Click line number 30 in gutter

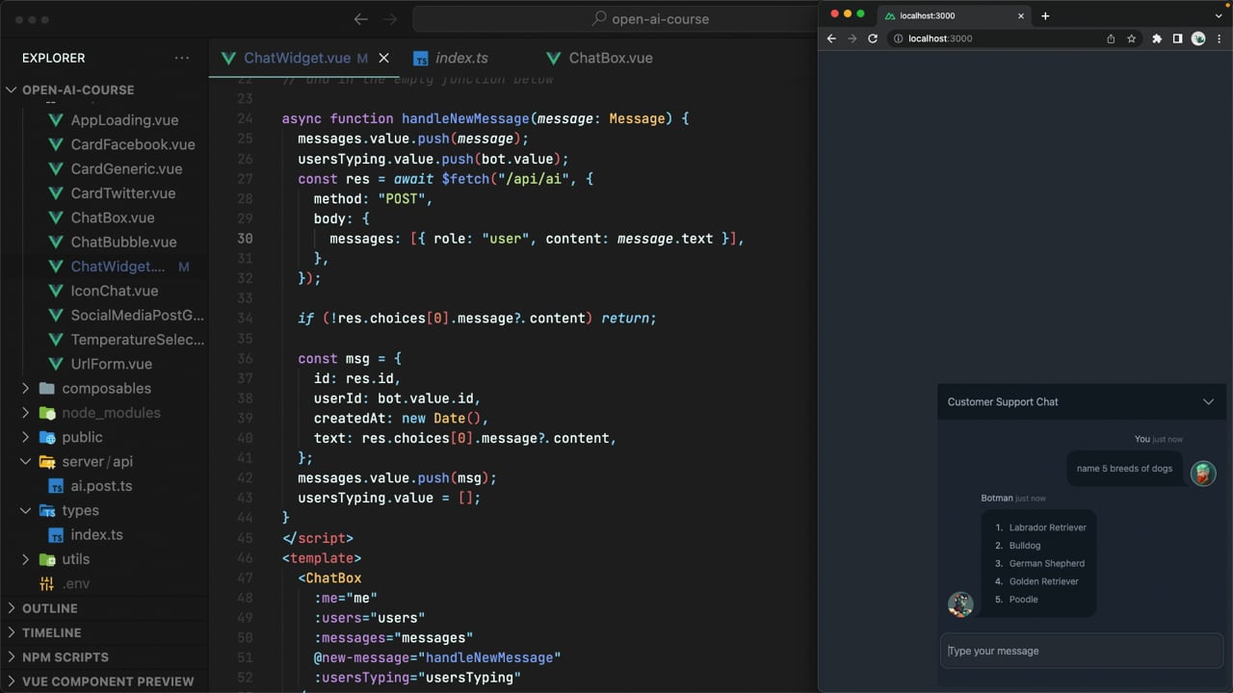coord(245,239)
